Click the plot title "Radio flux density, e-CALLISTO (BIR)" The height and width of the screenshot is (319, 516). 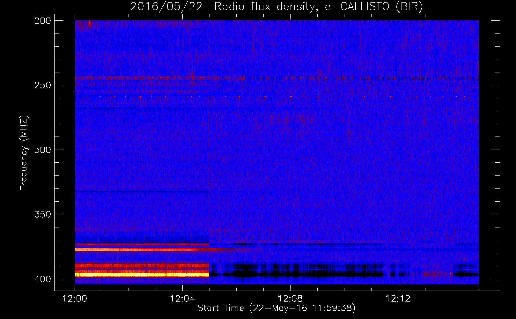click(318, 6)
